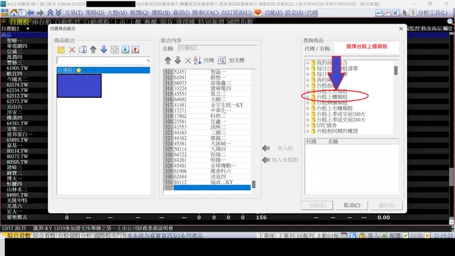The width and height of the screenshot is (455, 256).
Task: Click the move item up arrow in 組合內容
Action: click(x=168, y=60)
